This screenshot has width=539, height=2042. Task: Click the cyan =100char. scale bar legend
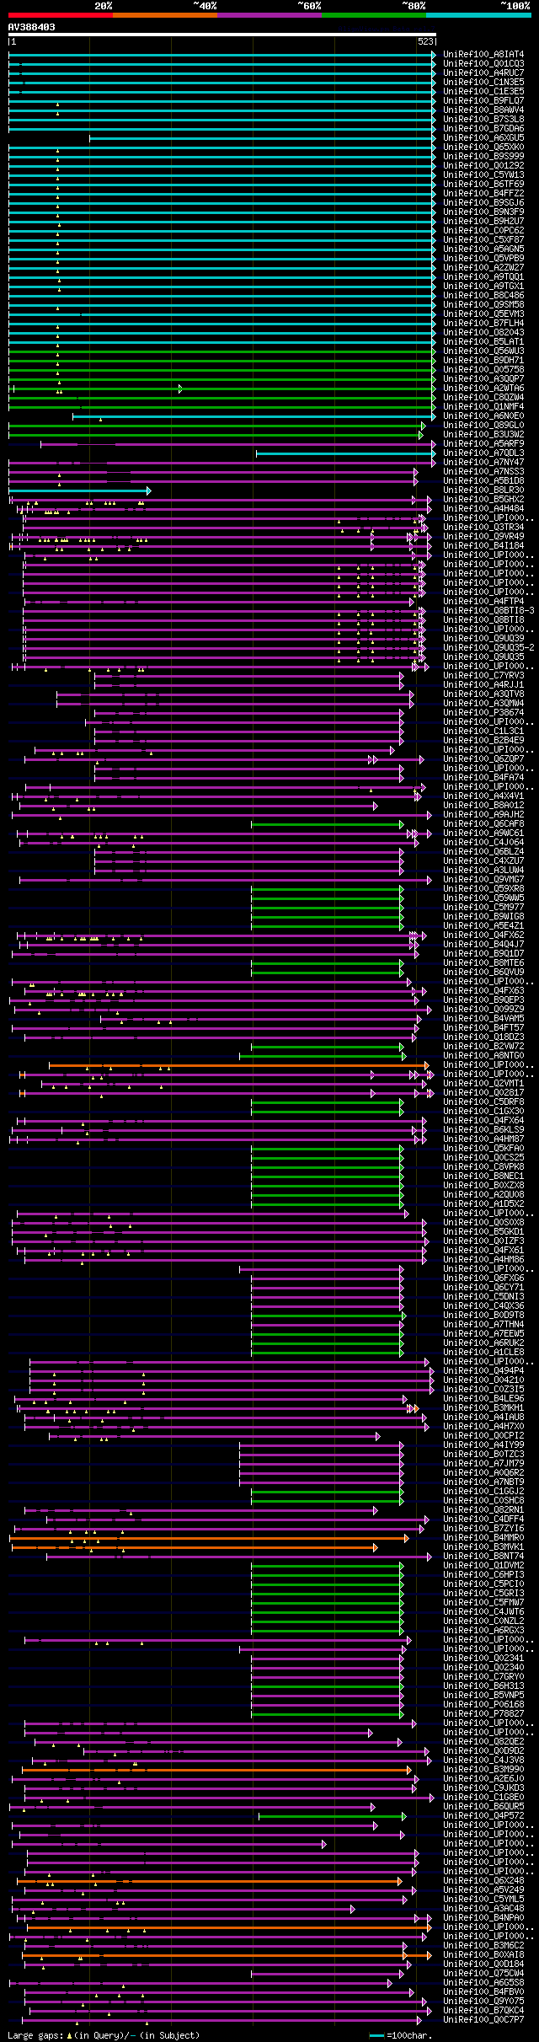[x=401, y=2035]
